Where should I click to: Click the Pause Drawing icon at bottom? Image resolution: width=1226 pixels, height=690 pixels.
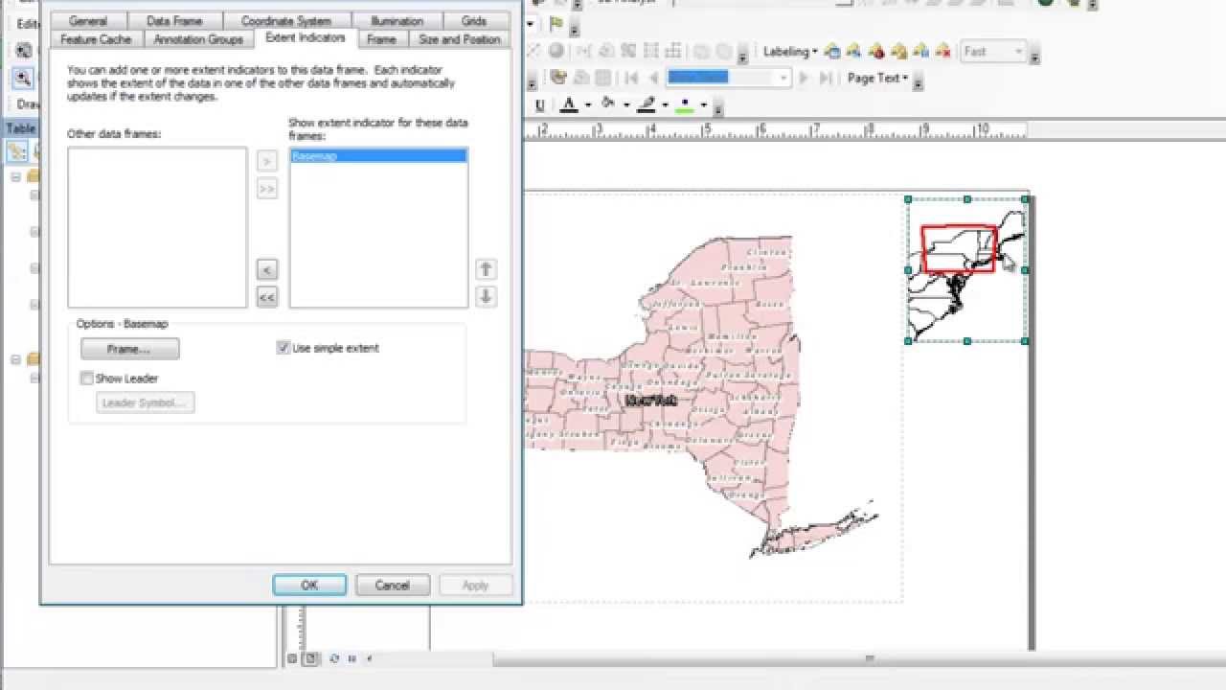(x=352, y=658)
